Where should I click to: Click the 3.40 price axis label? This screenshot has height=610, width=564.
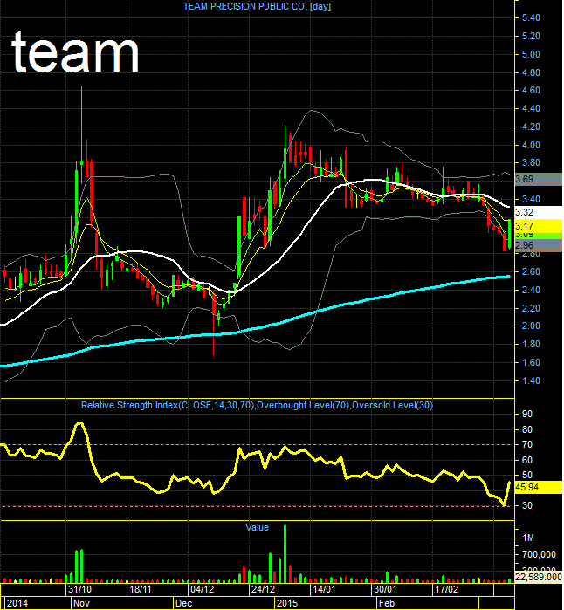[x=531, y=199]
